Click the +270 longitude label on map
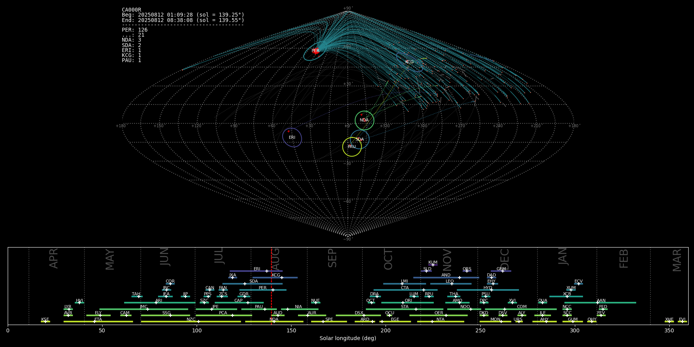Screen dimensions: 694x347 point(460,126)
